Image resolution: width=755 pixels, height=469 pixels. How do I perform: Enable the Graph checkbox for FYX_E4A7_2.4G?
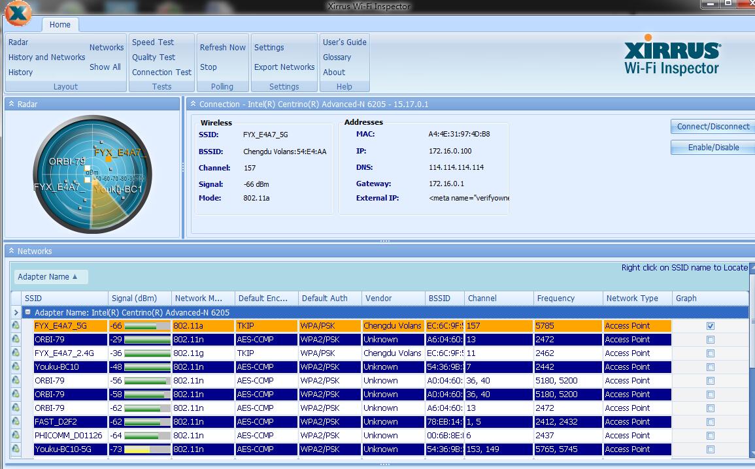coord(711,353)
